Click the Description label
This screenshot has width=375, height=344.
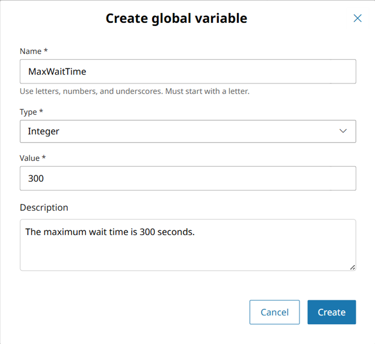pyautogui.click(x=44, y=208)
